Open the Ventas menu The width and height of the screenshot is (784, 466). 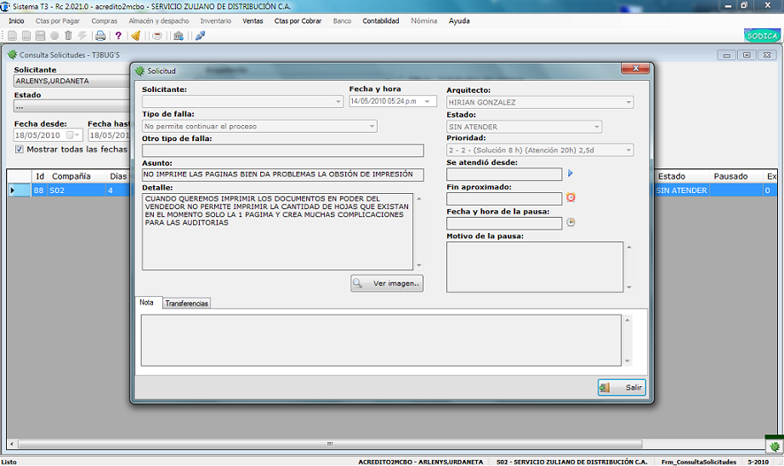[x=253, y=21]
